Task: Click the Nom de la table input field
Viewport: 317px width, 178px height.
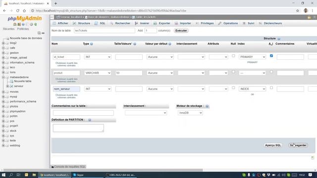Action: (105, 31)
